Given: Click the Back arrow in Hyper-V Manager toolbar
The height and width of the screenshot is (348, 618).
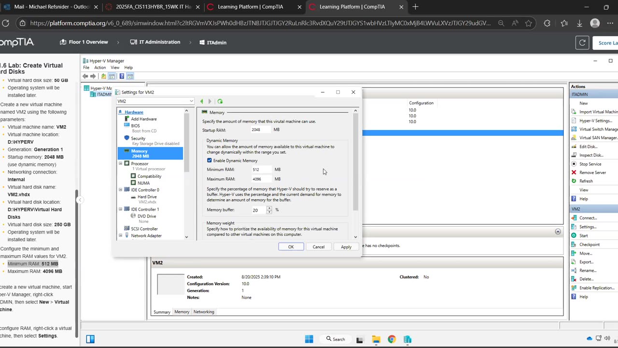Looking at the screenshot, I should coord(85,76).
